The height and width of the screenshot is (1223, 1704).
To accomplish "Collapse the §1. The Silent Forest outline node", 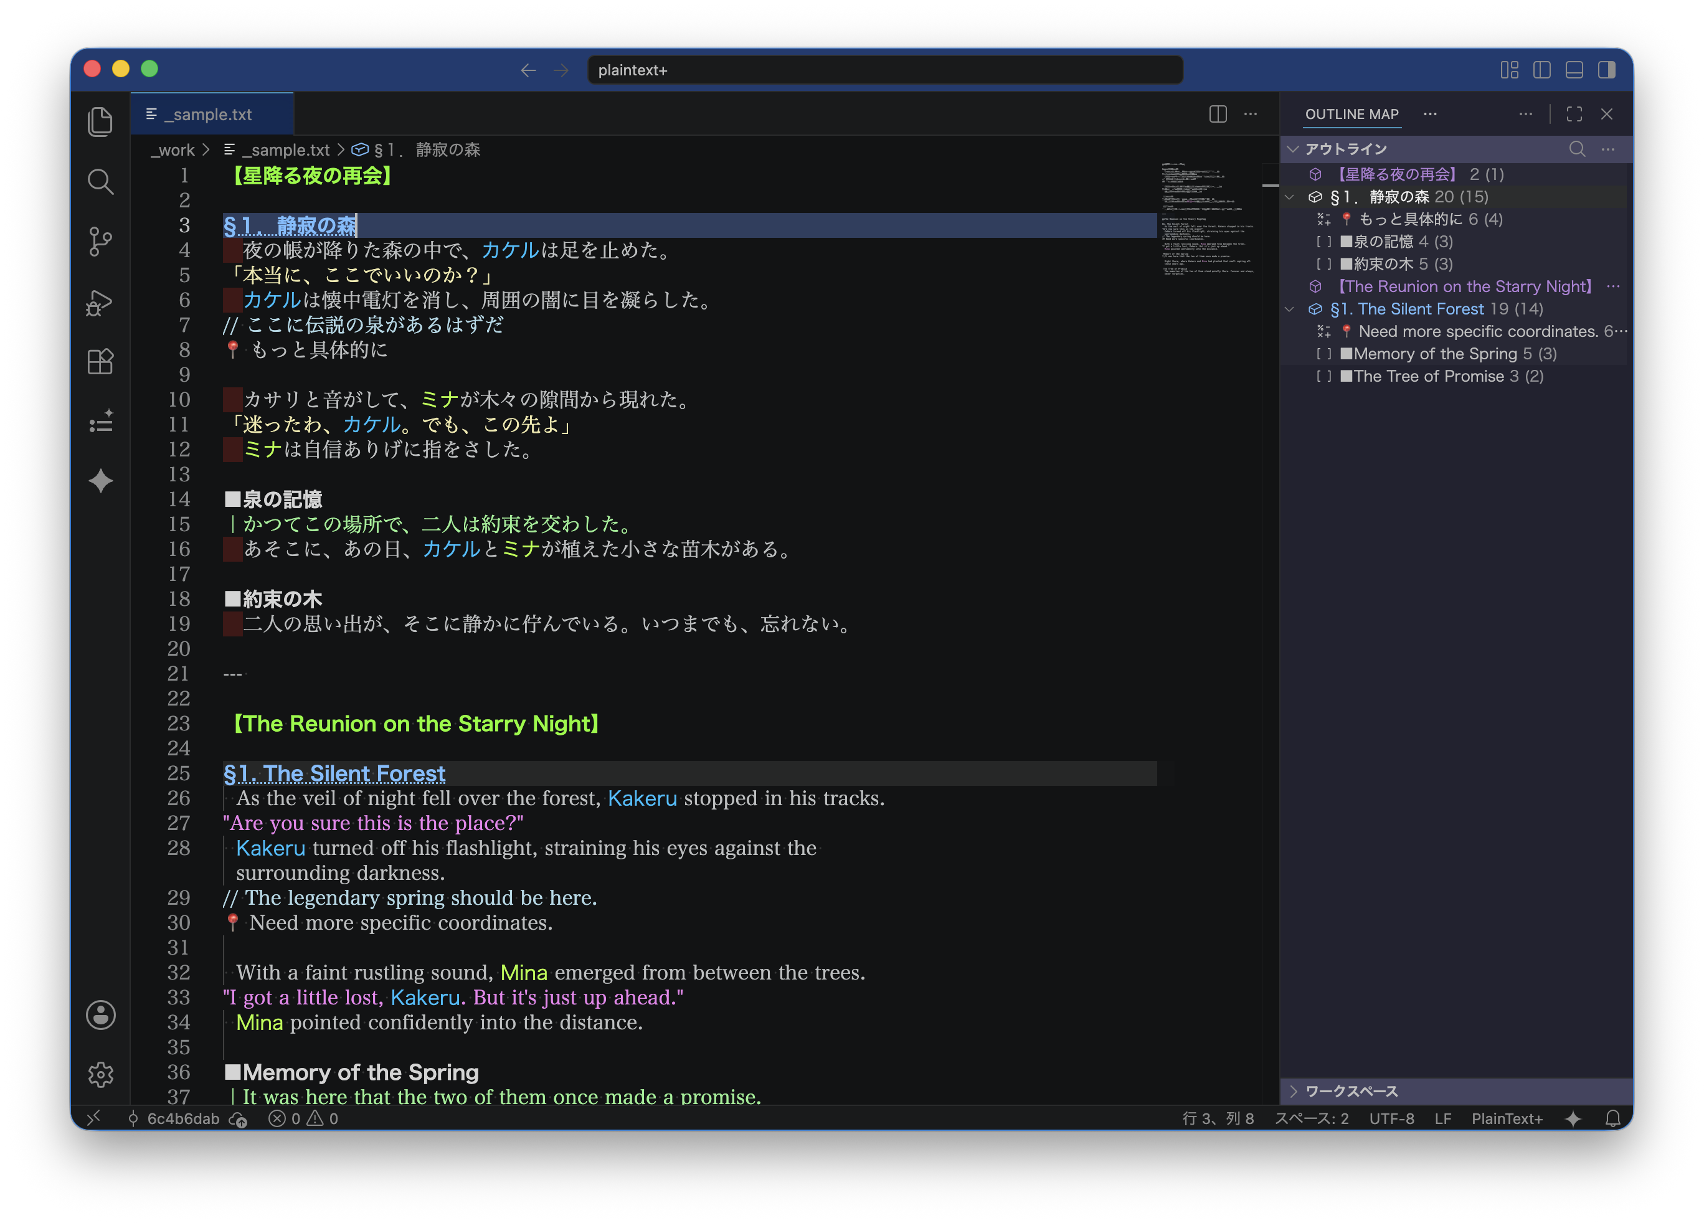I will coord(1290,309).
